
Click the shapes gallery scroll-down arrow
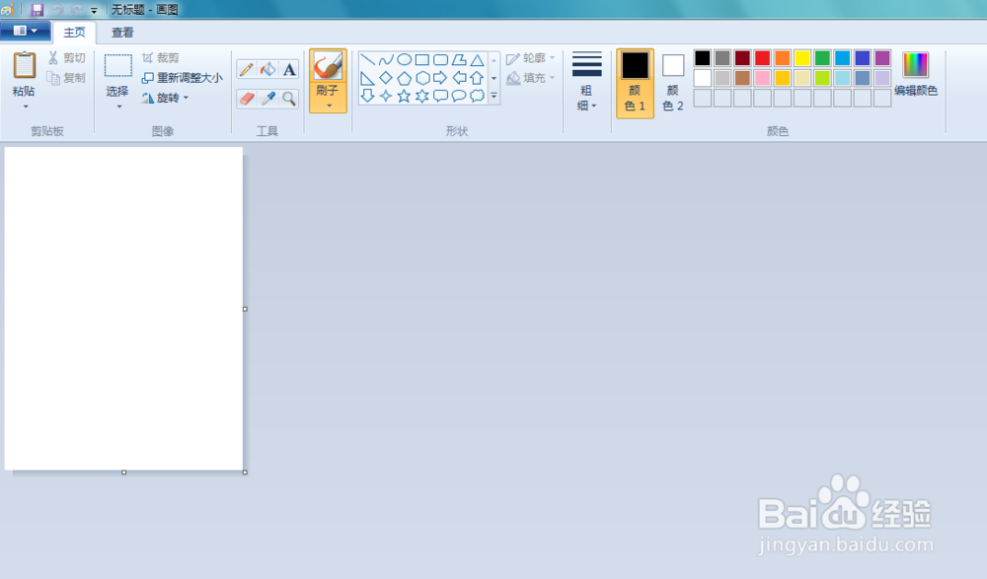coord(494,78)
